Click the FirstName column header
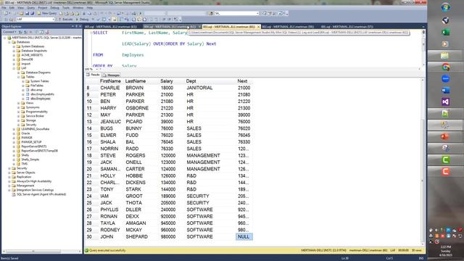464x261 pixels. point(110,81)
